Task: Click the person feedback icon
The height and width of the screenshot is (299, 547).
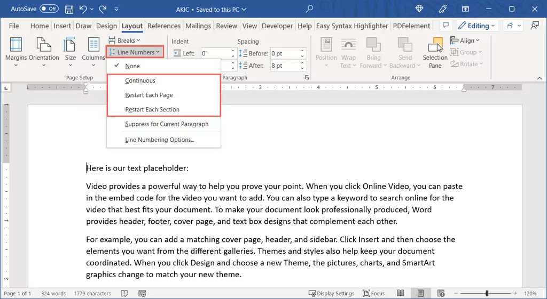Action: (534, 26)
